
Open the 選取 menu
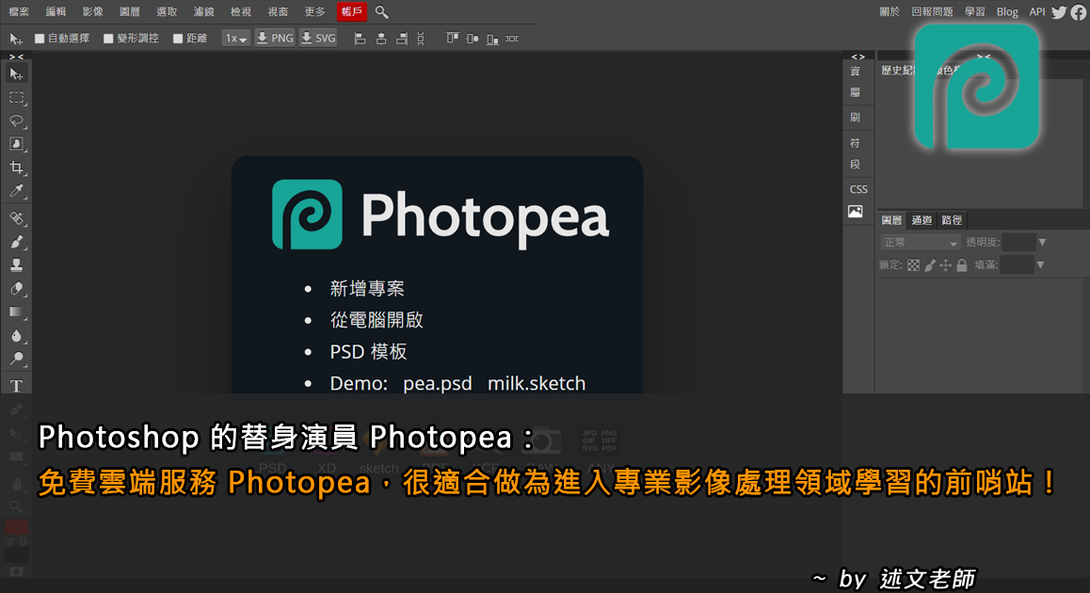(x=167, y=12)
